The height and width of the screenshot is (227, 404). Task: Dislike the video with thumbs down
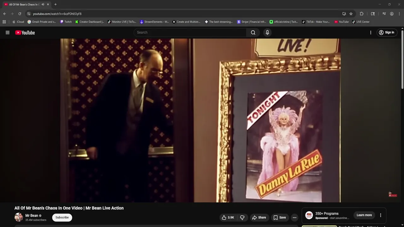click(x=242, y=218)
